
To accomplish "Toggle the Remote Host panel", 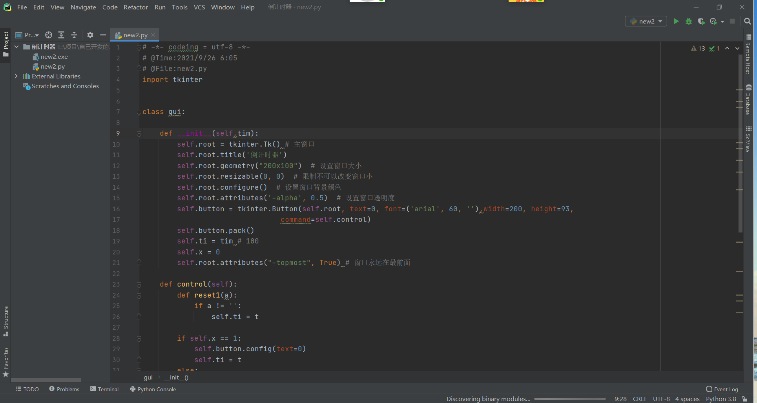I will tap(748, 54).
